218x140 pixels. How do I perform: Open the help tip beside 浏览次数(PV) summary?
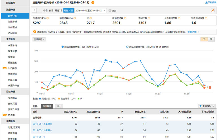(x=47, y=18)
